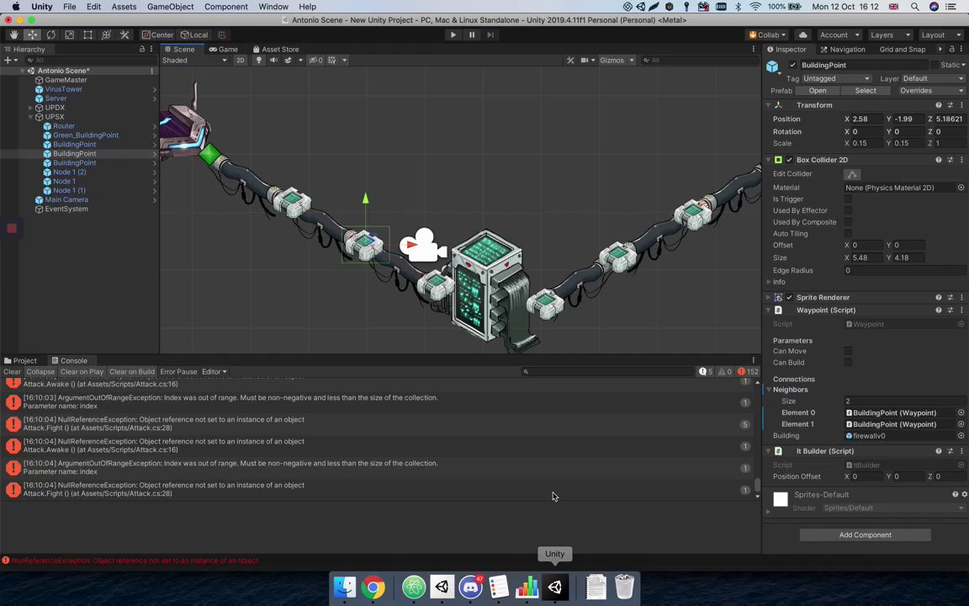Toggle scene audio

(273, 60)
